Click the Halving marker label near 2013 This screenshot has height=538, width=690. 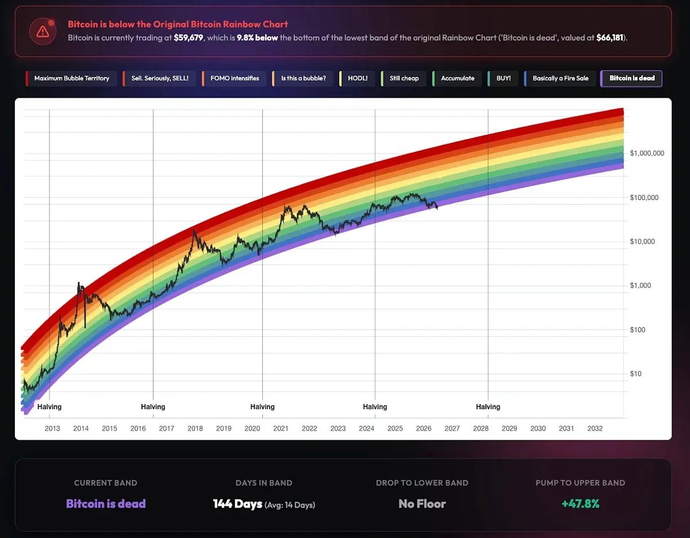click(49, 407)
